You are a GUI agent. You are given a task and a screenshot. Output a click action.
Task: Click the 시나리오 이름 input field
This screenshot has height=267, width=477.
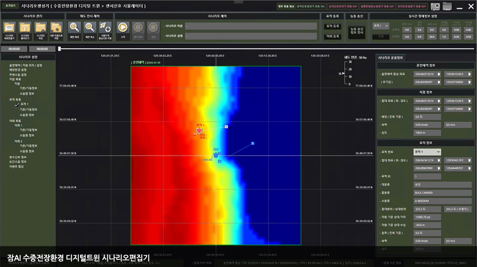click(x=251, y=26)
